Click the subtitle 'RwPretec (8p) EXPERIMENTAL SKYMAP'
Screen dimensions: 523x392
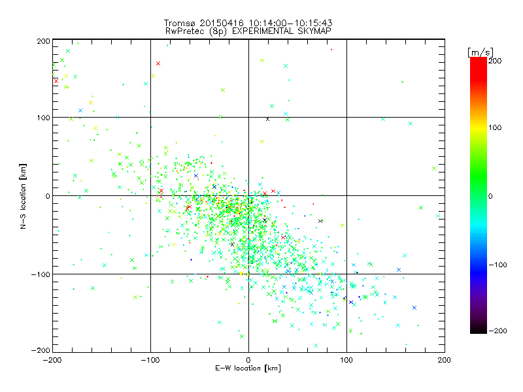(248, 31)
